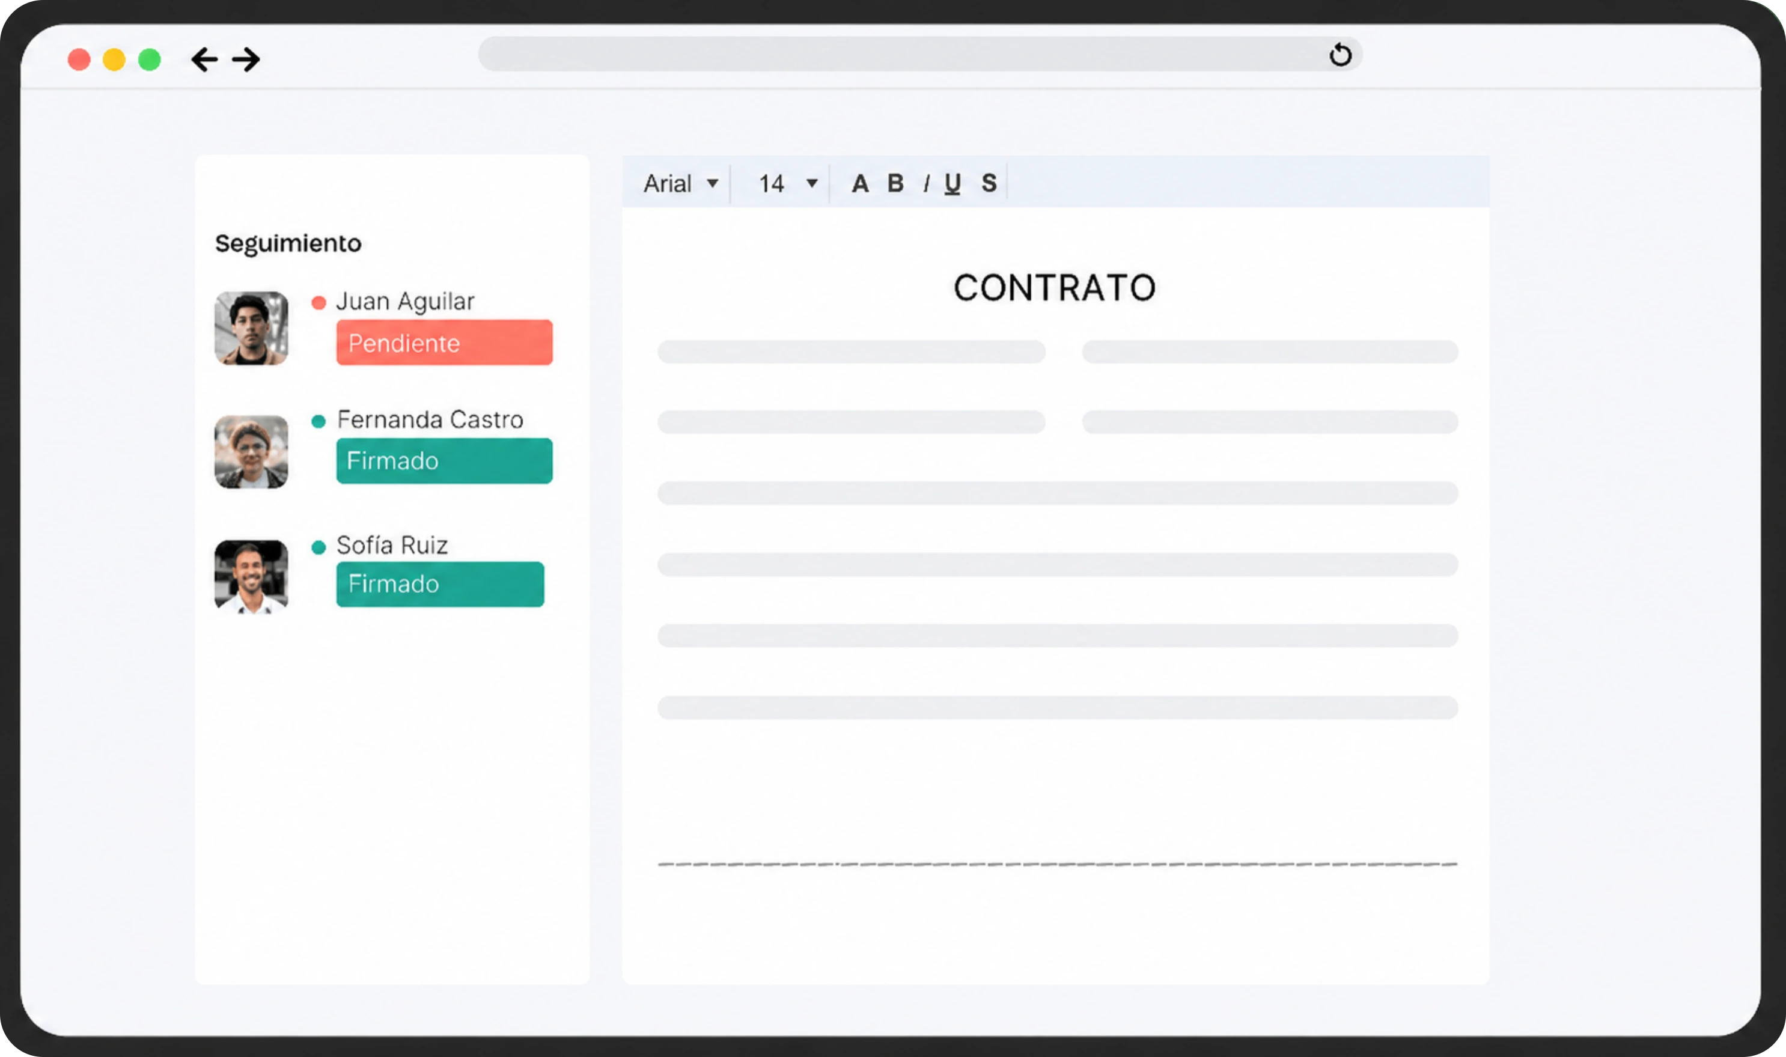The image size is (1786, 1057).
Task: Select the name Sofía Ruiz
Action: (x=392, y=545)
